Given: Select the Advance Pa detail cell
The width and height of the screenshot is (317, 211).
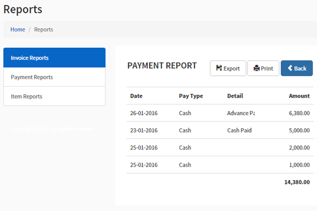Looking at the screenshot, I should [x=241, y=113].
